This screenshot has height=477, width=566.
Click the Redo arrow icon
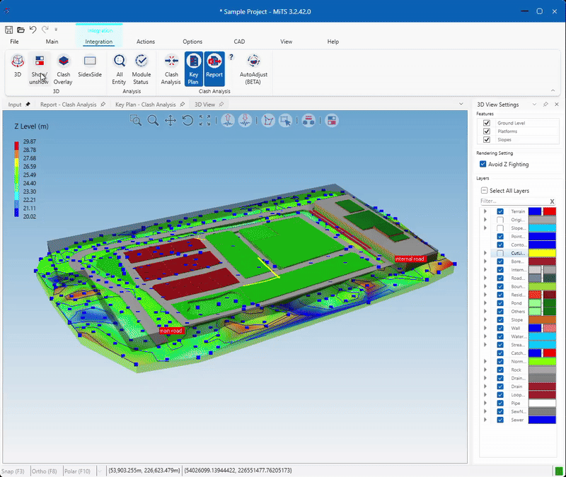45,30
